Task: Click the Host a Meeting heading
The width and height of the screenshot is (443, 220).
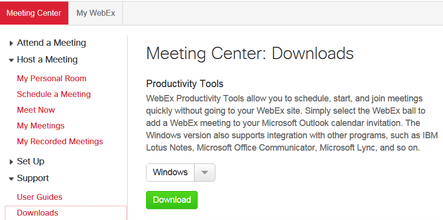Action: (47, 60)
